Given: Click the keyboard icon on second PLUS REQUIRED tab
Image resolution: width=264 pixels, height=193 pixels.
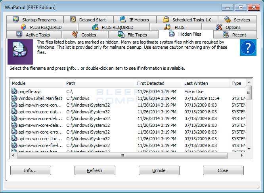Looking at the screenshot, I should pos(95,27).
